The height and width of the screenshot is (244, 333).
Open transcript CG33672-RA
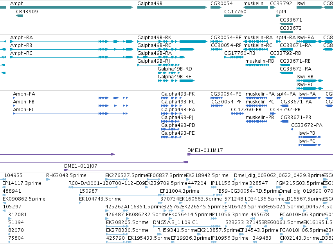[x=295, y=69]
